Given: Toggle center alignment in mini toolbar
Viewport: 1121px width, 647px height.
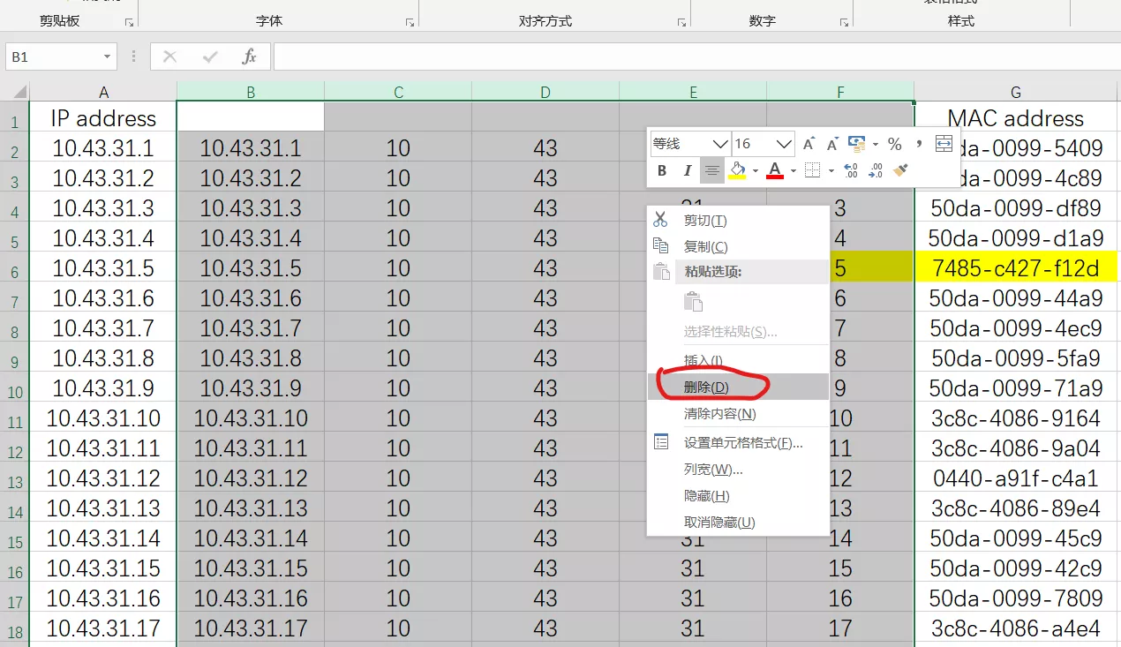Looking at the screenshot, I should click(711, 169).
